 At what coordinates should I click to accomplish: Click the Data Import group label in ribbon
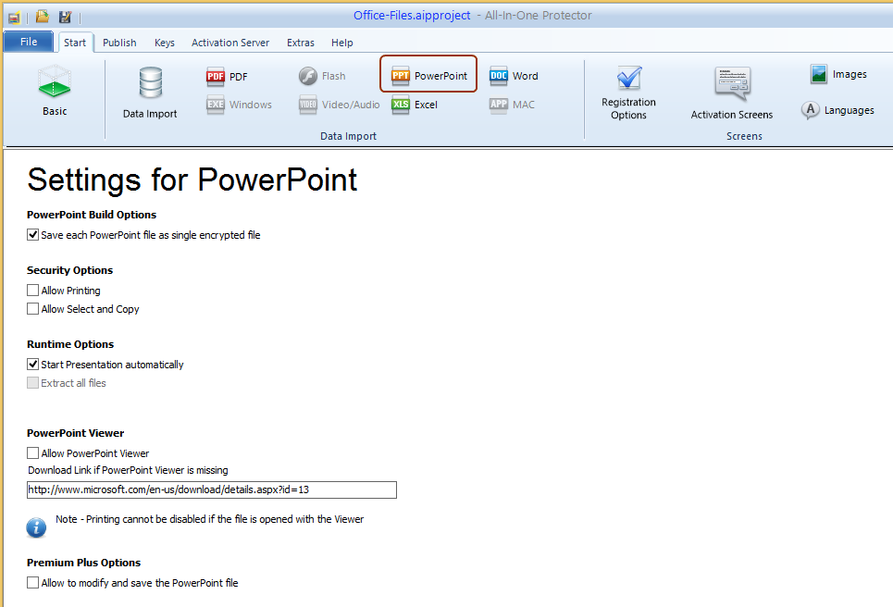(349, 136)
